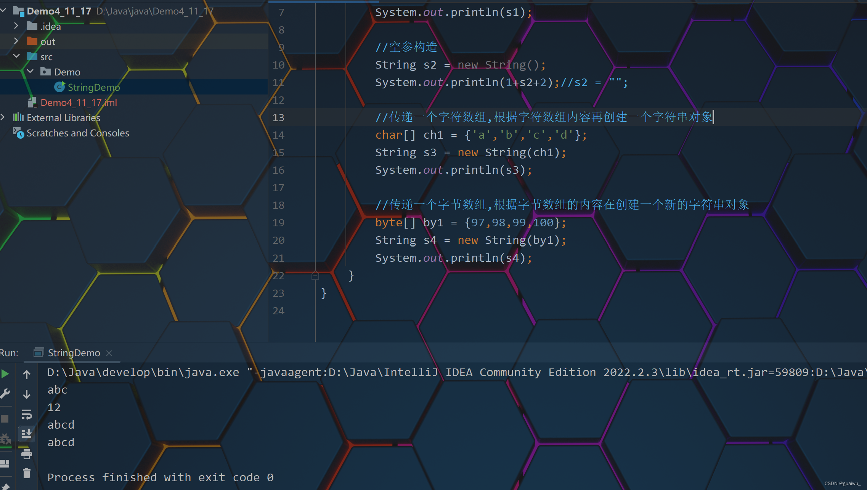Screen dimensions: 867x490
Task: Click the code fold marker at line 22
Action: [x=315, y=275]
